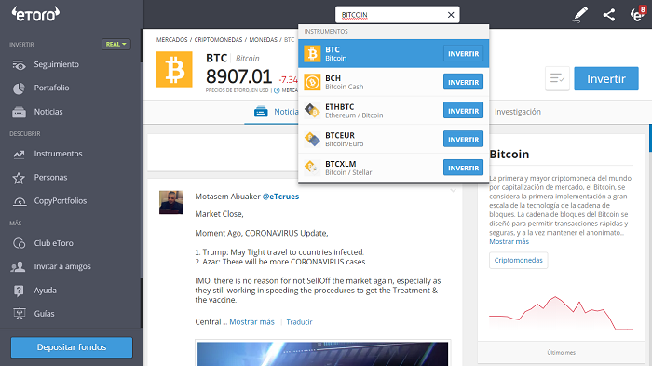Click the share icon in header
This screenshot has height=366, width=652.
coord(609,15)
